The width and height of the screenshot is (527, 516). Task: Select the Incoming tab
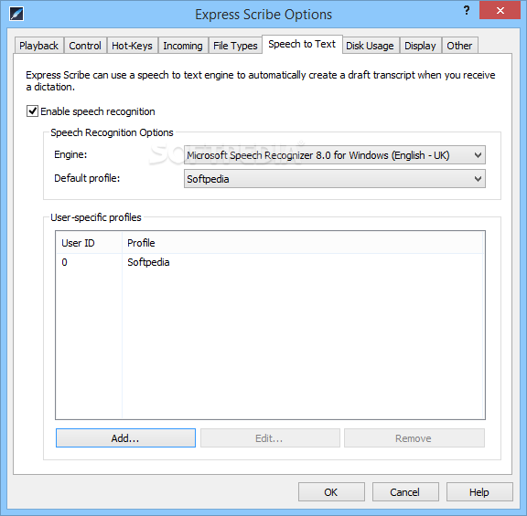click(x=183, y=46)
